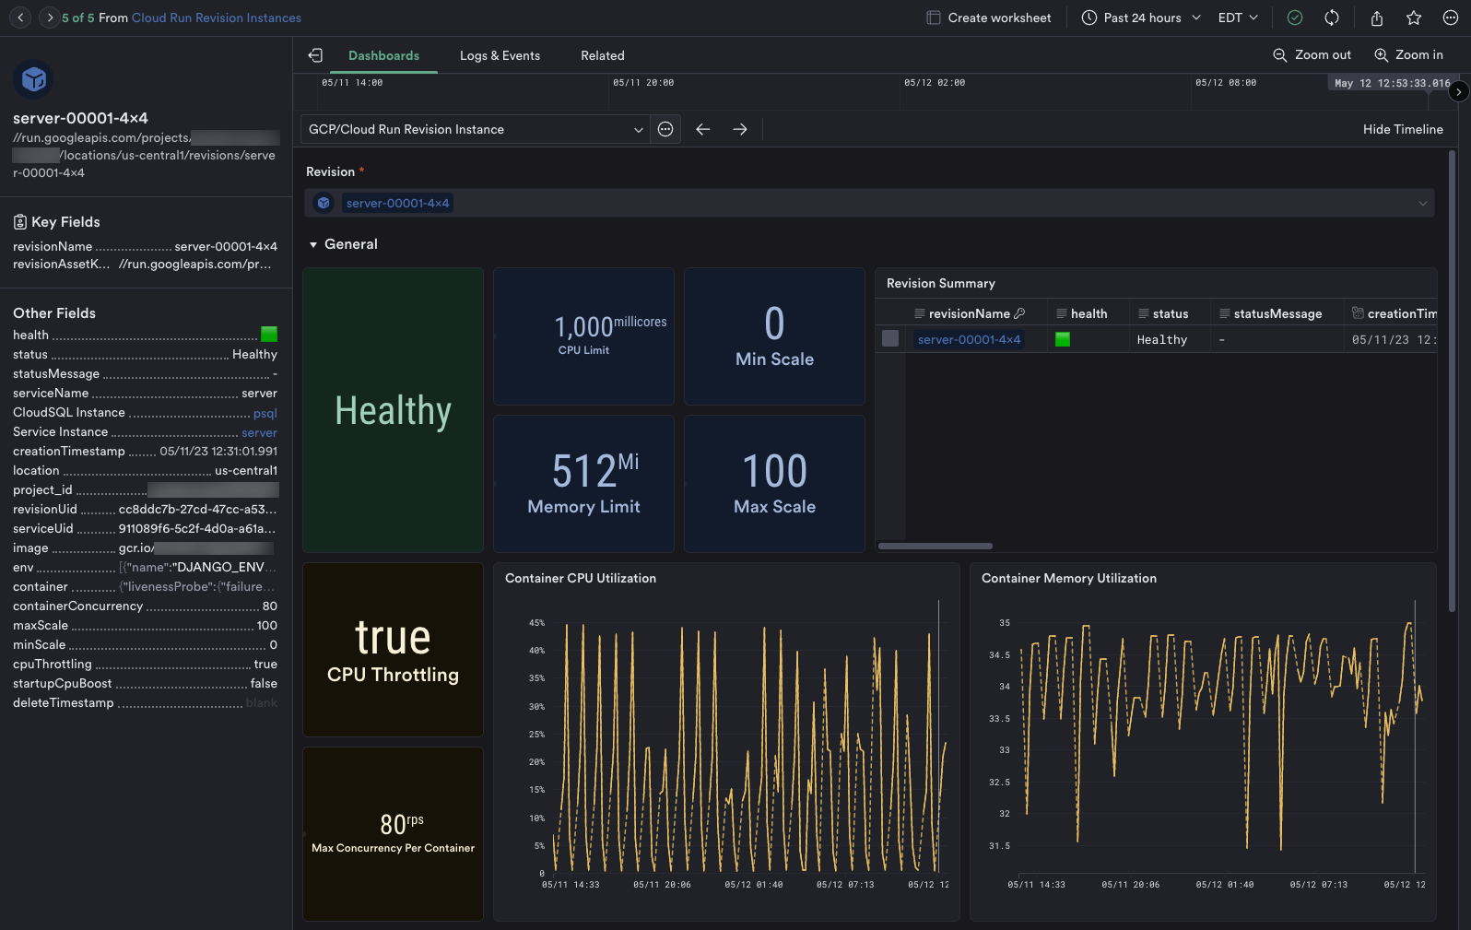Click Container CPU Utilization chart title

pos(581,578)
